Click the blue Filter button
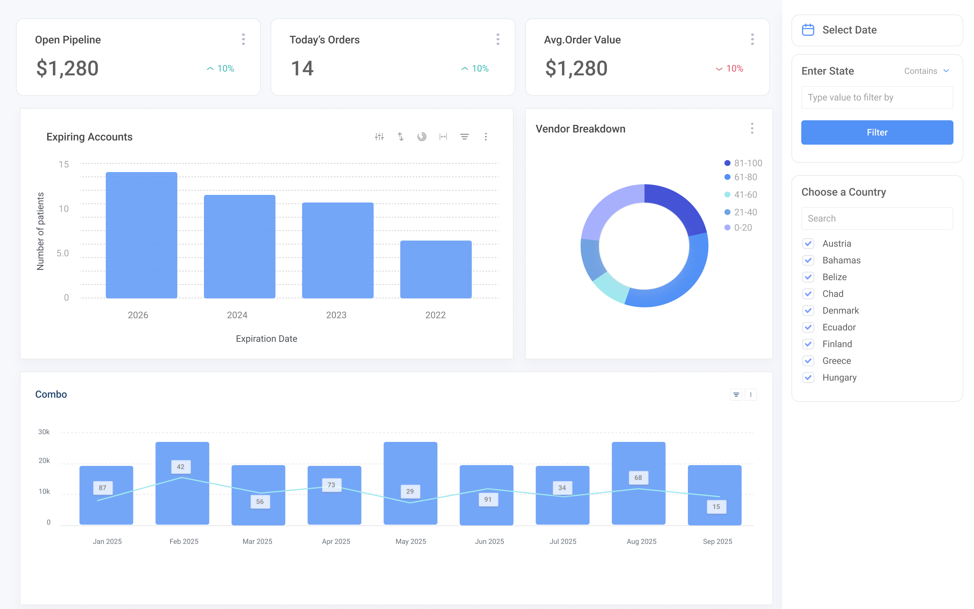The width and height of the screenshot is (974, 609). [x=877, y=132]
